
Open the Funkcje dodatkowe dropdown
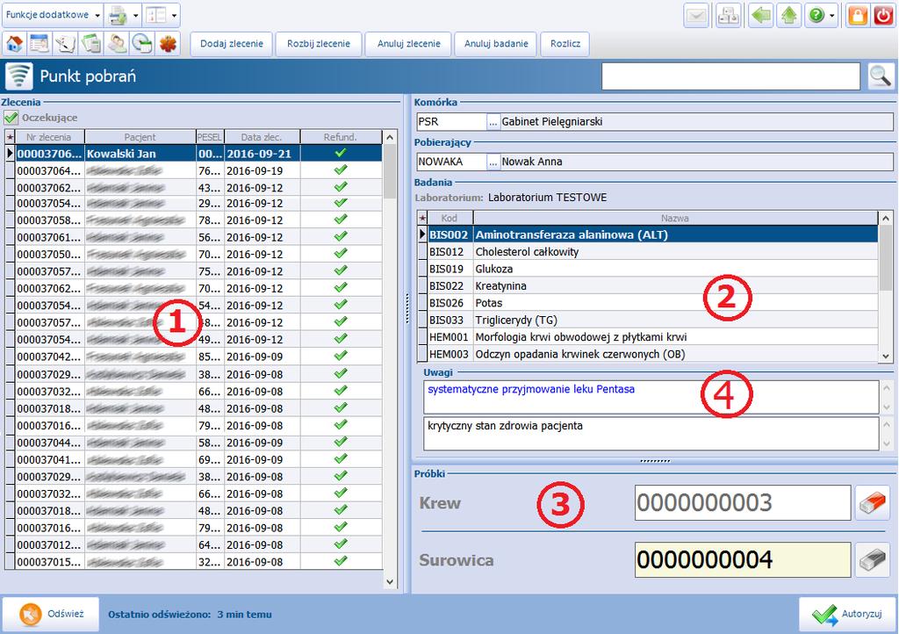pos(52,15)
